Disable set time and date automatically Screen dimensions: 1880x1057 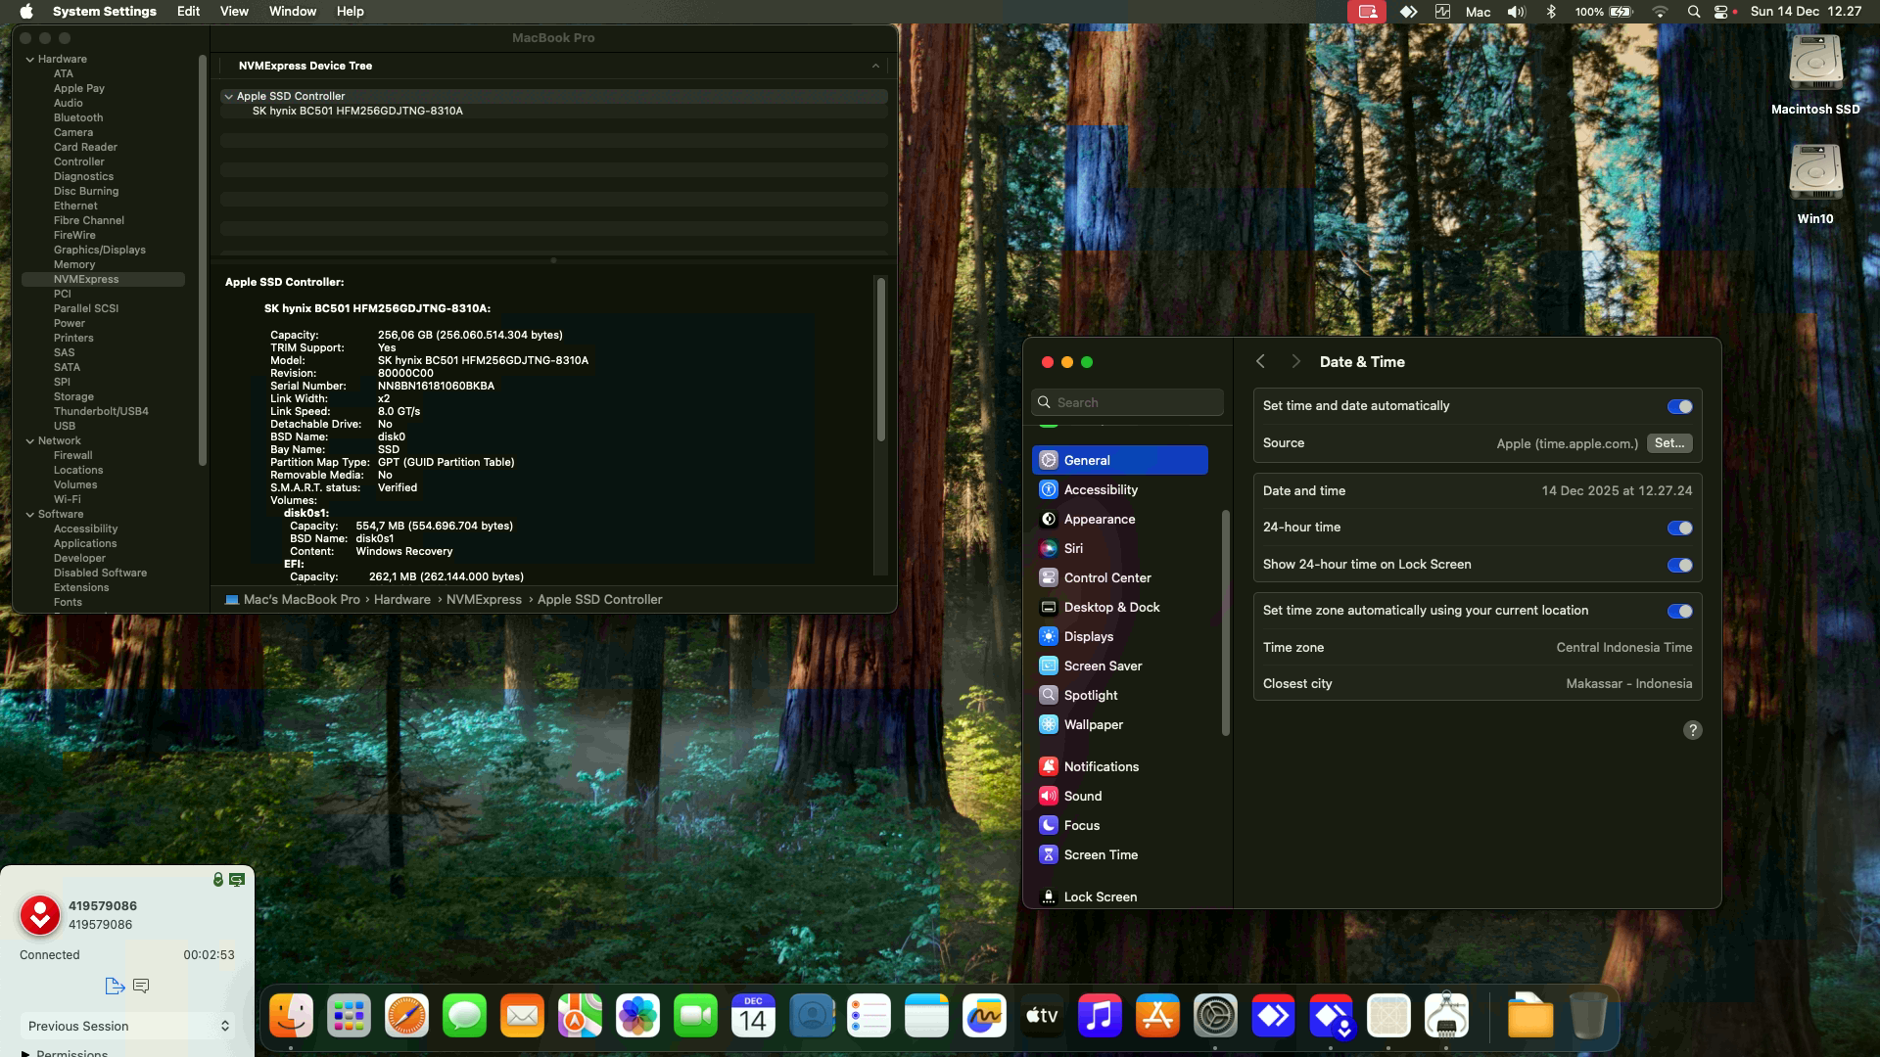coord(1679,406)
